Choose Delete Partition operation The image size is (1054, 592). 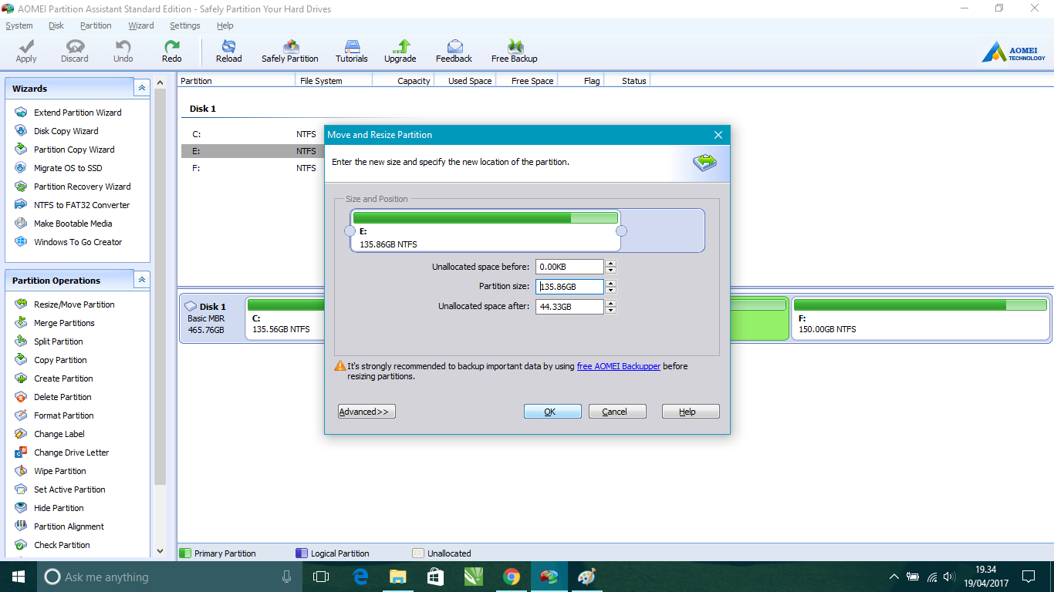click(x=62, y=397)
